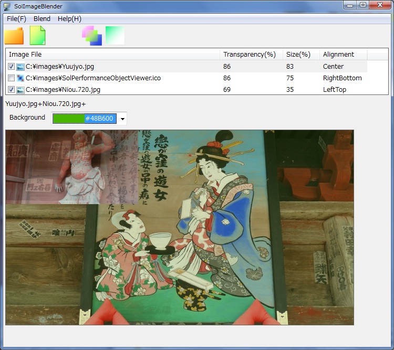This screenshot has width=394, height=350.
Task: Click size value 75 for SolPerformanceObjectViewer.ico
Action: click(x=289, y=78)
